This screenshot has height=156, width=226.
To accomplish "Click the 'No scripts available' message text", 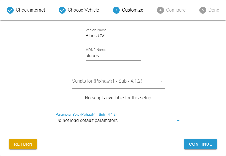I will tap(119, 98).
